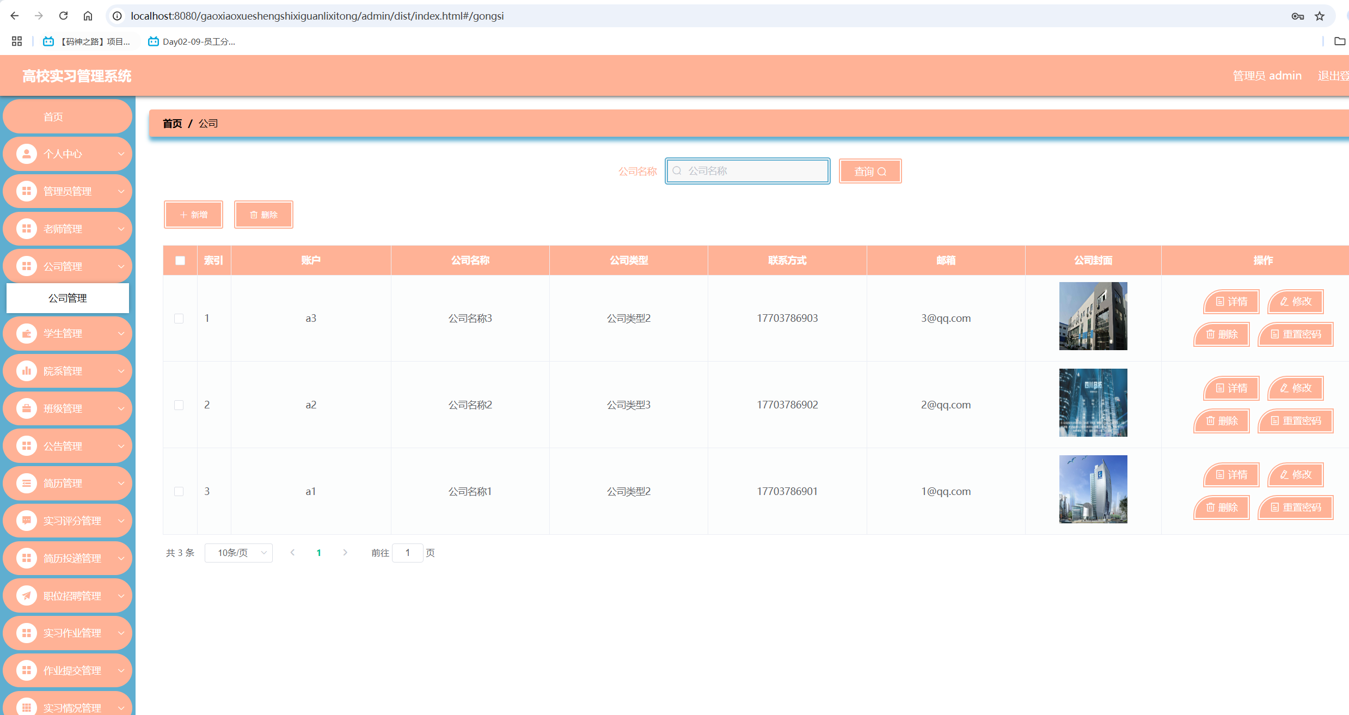Image resolution: width=1349 pixels, height=715 pixels.
Task: Click the 简历管理 list icon
Action: pyautogui.click(x=26, y=483)
